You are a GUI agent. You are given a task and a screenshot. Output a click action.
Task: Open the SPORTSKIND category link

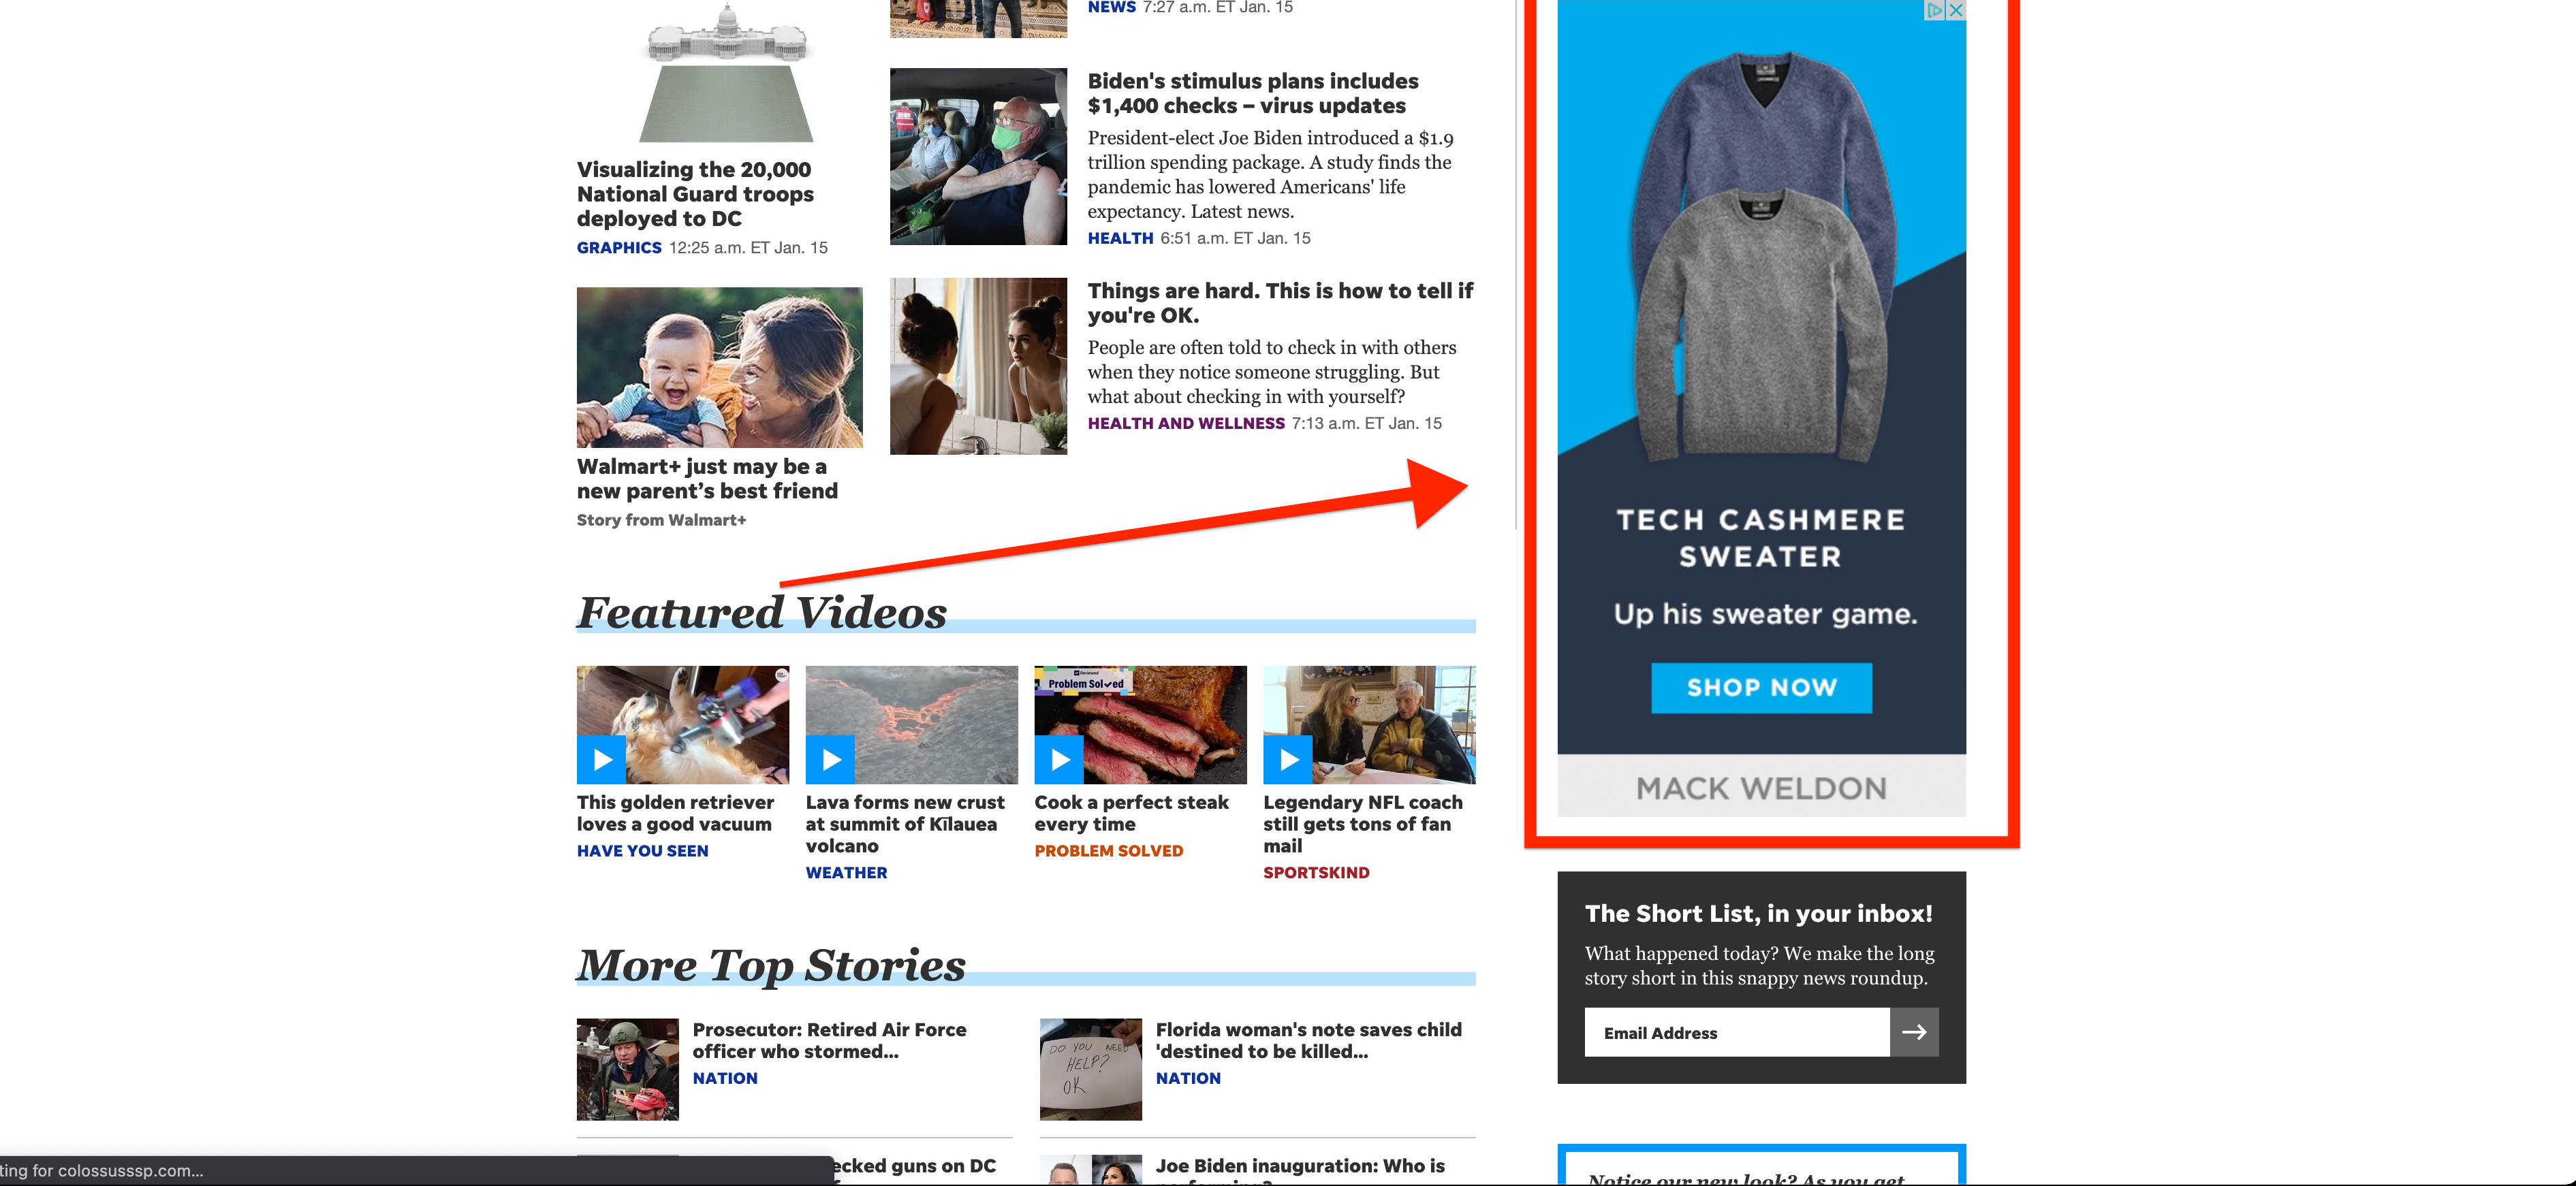point(1316,874)
